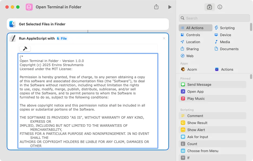
Task: Click inside the AppleScript code editor
Action: coord(88,101)
